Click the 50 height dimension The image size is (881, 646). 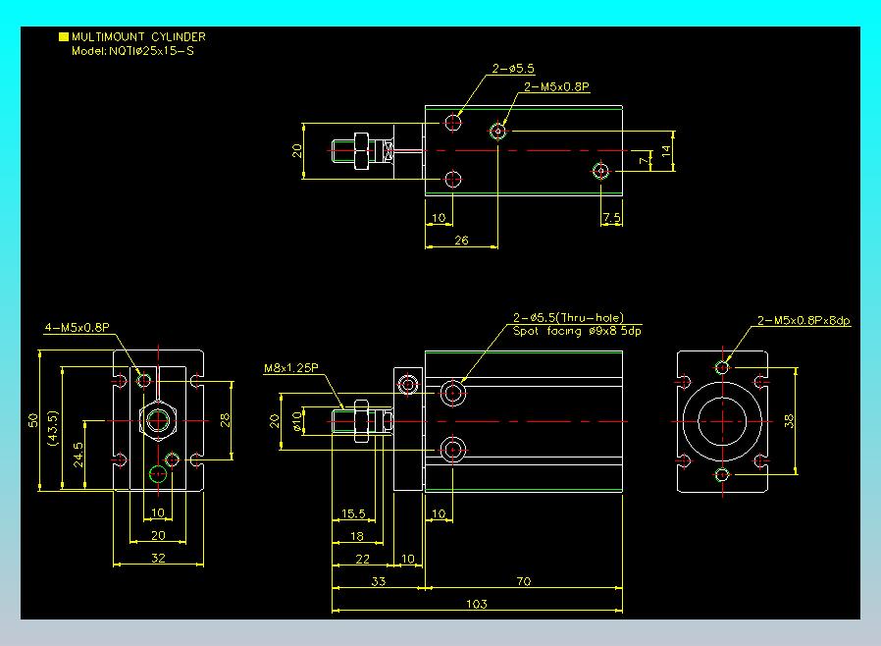[x=33, y=420]
